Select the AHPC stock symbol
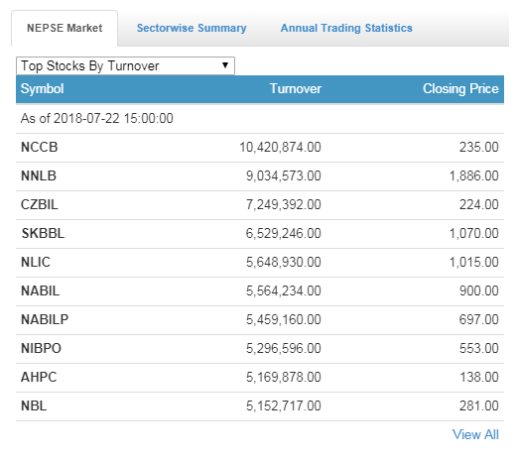Screen dimensions: 517x461 [x=39, y=377]
